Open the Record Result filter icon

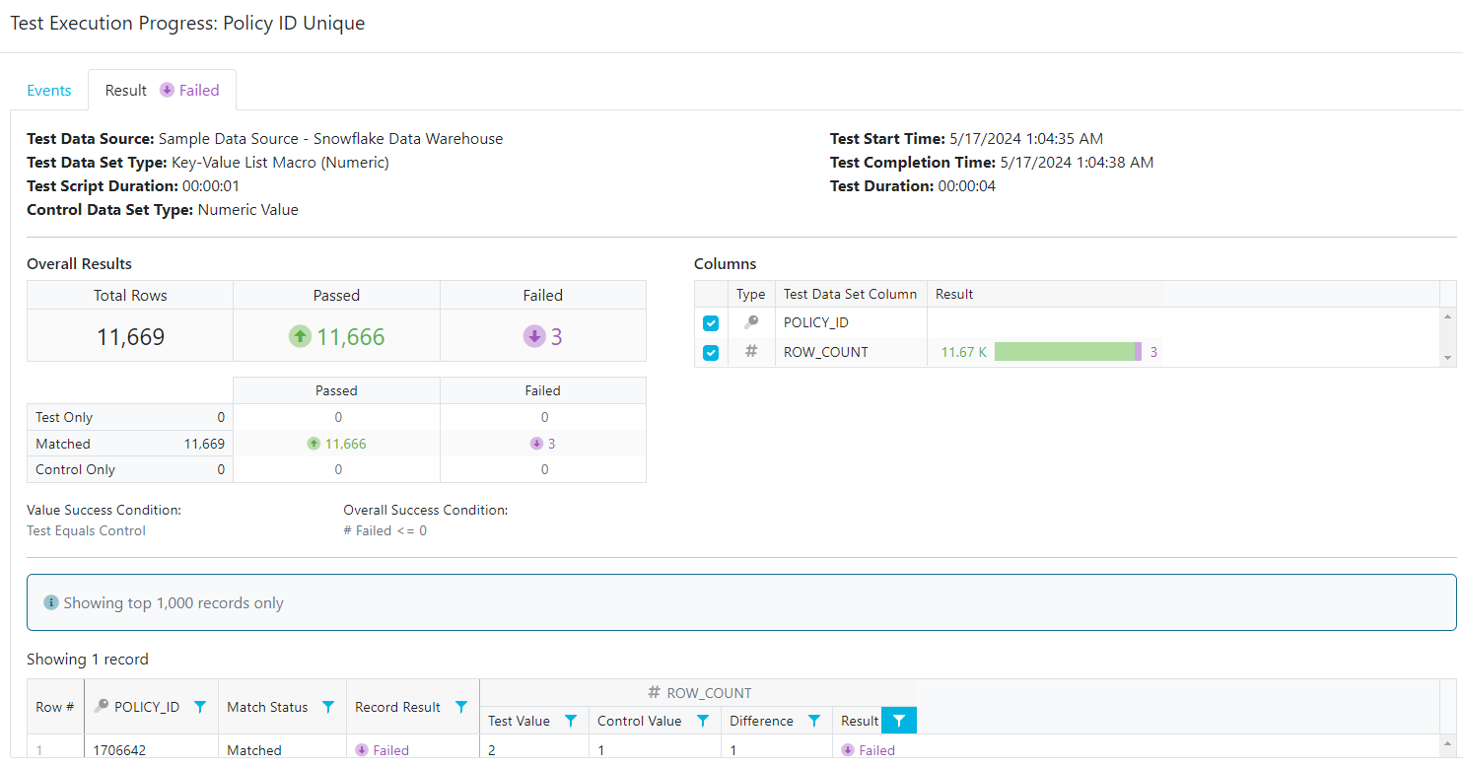[x=461, y=707]
